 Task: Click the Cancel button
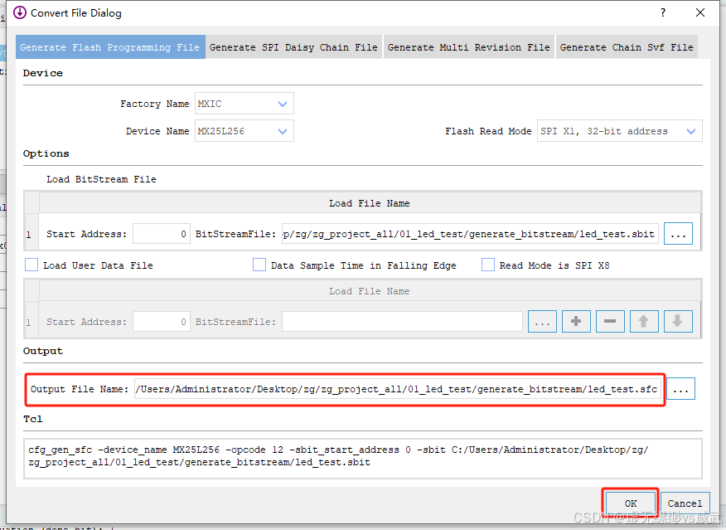pos(685,503)
